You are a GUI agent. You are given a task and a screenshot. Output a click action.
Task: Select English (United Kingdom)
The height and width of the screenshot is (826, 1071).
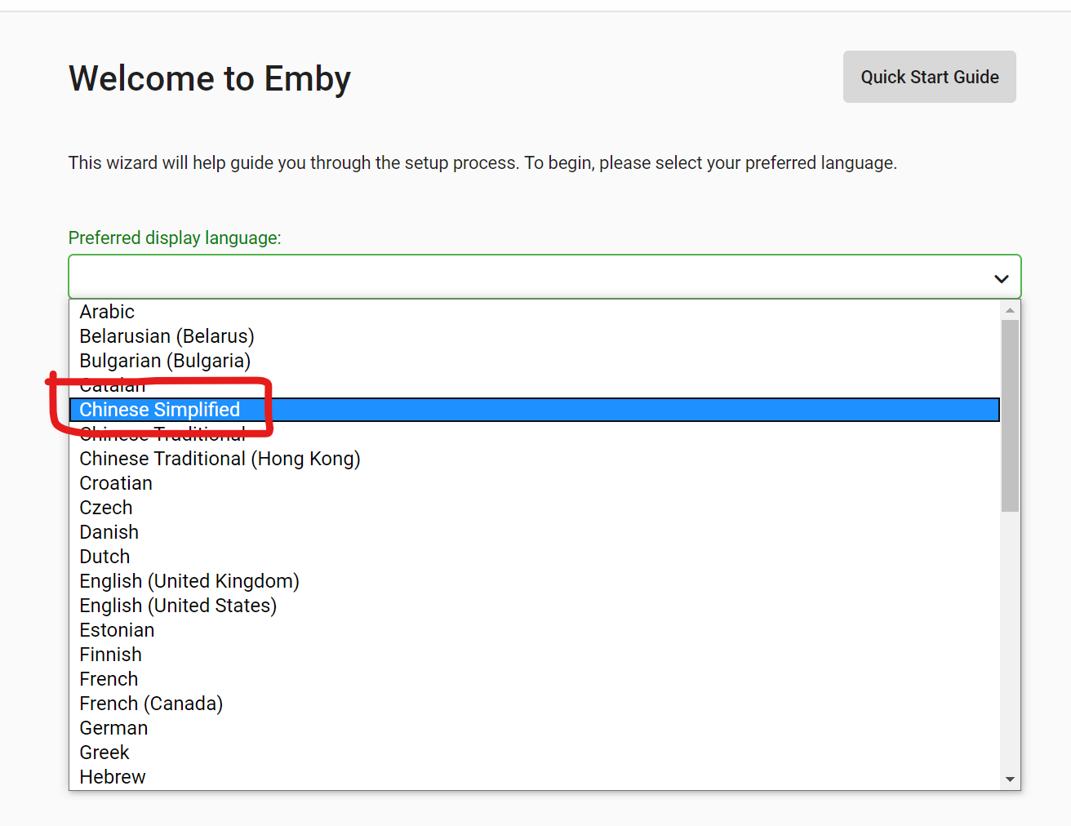tap(189, 581)
